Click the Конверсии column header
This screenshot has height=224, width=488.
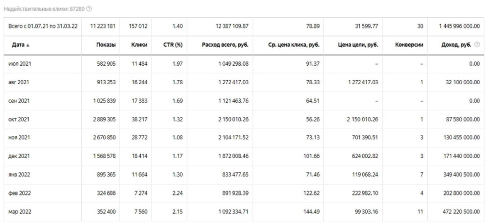tap(409, 45)
